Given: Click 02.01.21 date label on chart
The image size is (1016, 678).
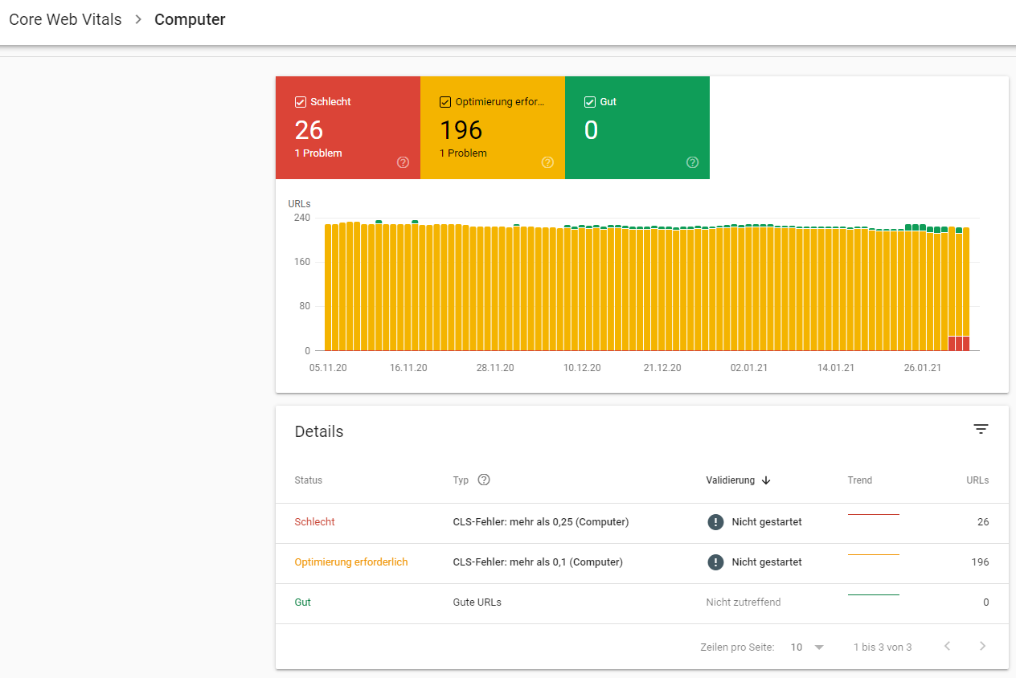Looking at the screenshot, I should pos(749,368).
